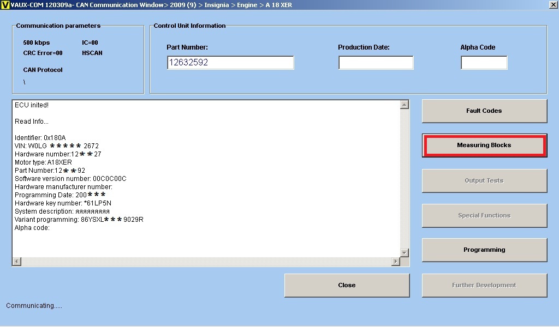Image resolution: width=559 pixels, height=327 pixels.
Task: Click the 'Control Unit Information' group title
Action: click(x=189, y=26)
